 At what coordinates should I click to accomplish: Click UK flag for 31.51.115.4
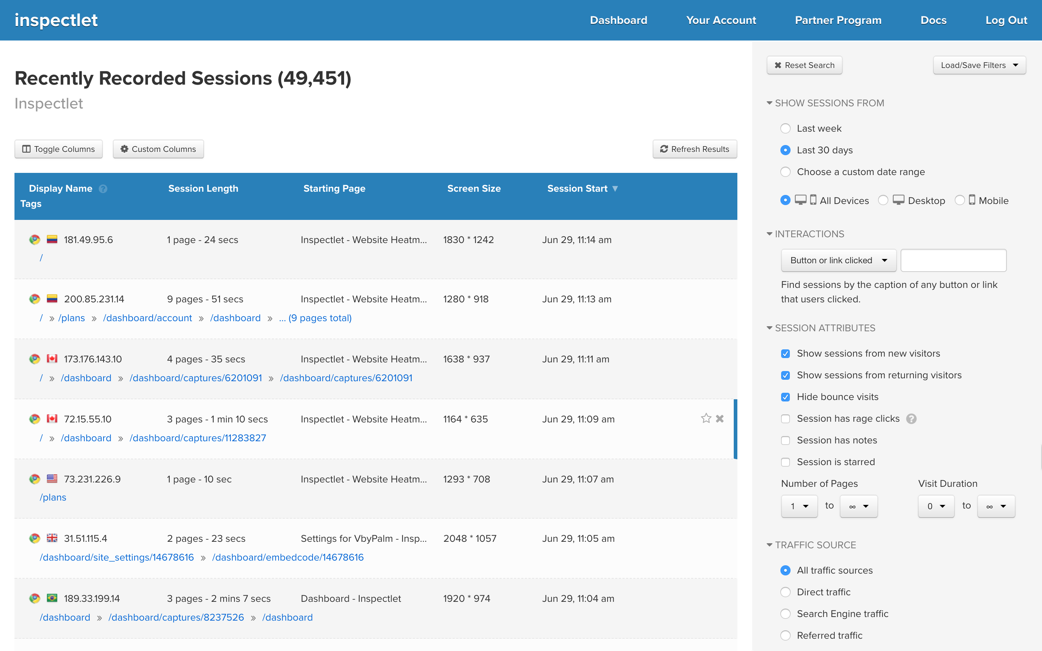[x=52, y=538]
